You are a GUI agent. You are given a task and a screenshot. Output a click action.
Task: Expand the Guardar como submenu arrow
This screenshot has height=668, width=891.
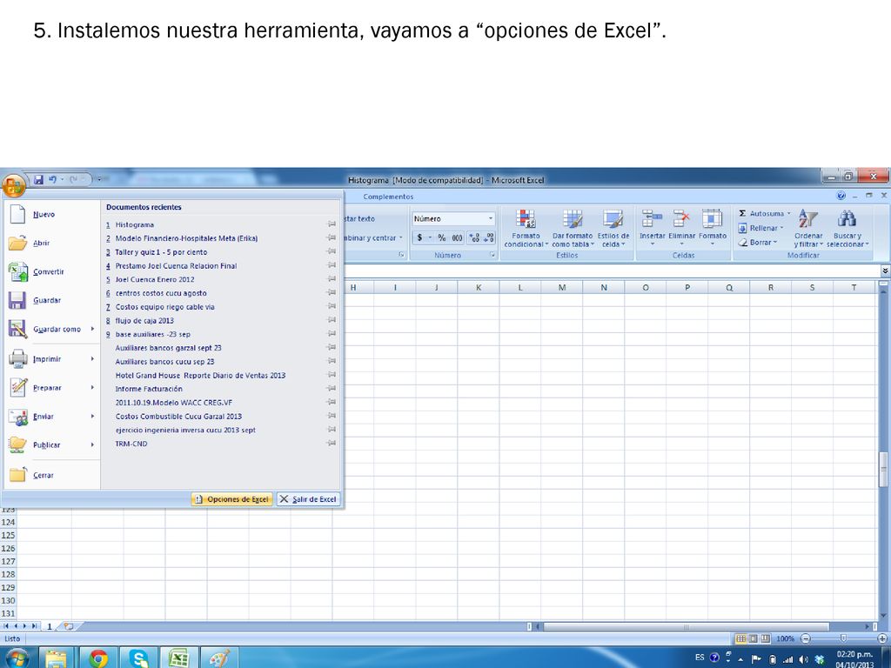[x=92, y=329]
